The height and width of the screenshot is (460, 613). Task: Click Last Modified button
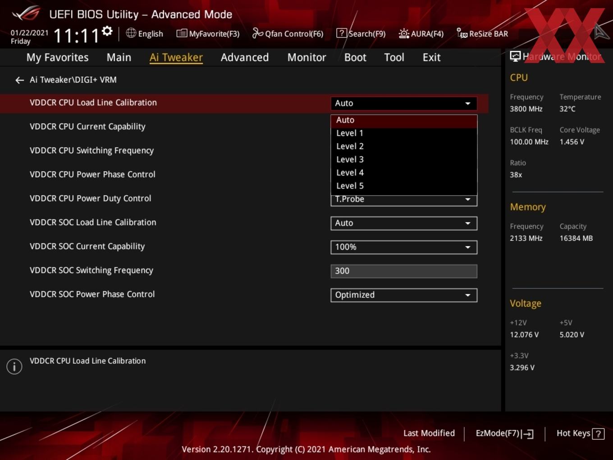pos(429,433)
